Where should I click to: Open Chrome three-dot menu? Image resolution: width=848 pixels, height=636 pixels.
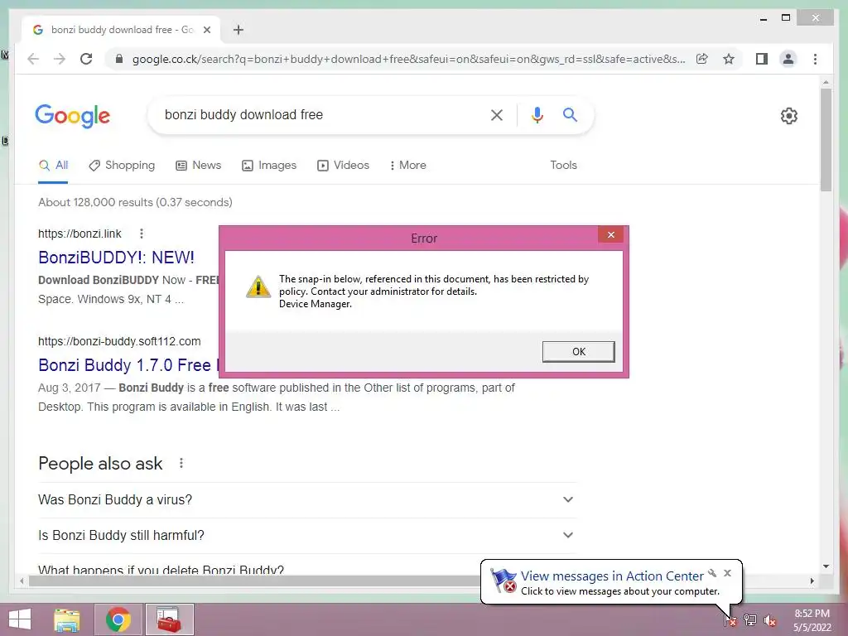pos(815,59)
